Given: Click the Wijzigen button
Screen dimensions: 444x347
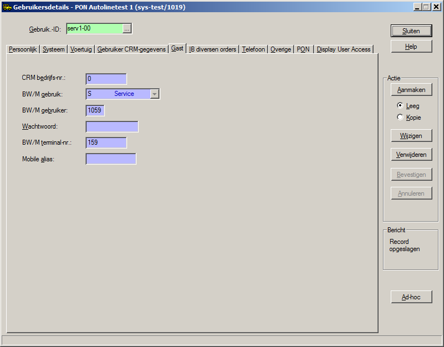Looking at the screenshot, I should [x=411, y=136].
